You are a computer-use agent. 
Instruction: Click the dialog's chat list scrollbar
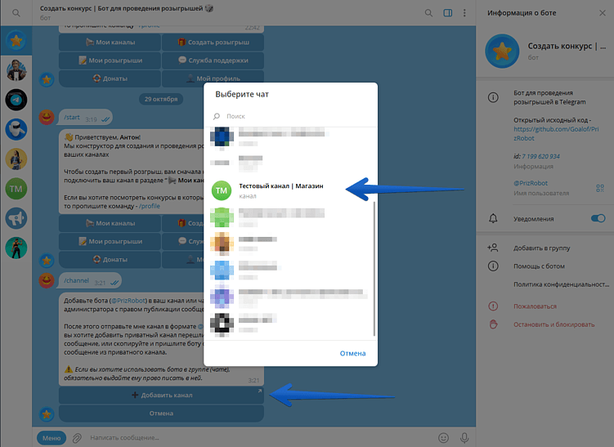[374, 268]
